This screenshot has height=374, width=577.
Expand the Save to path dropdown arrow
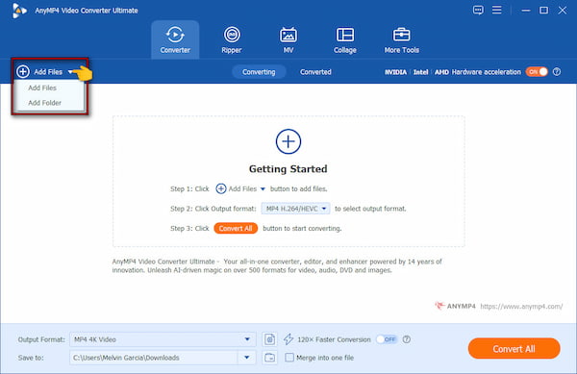[247, 358]
